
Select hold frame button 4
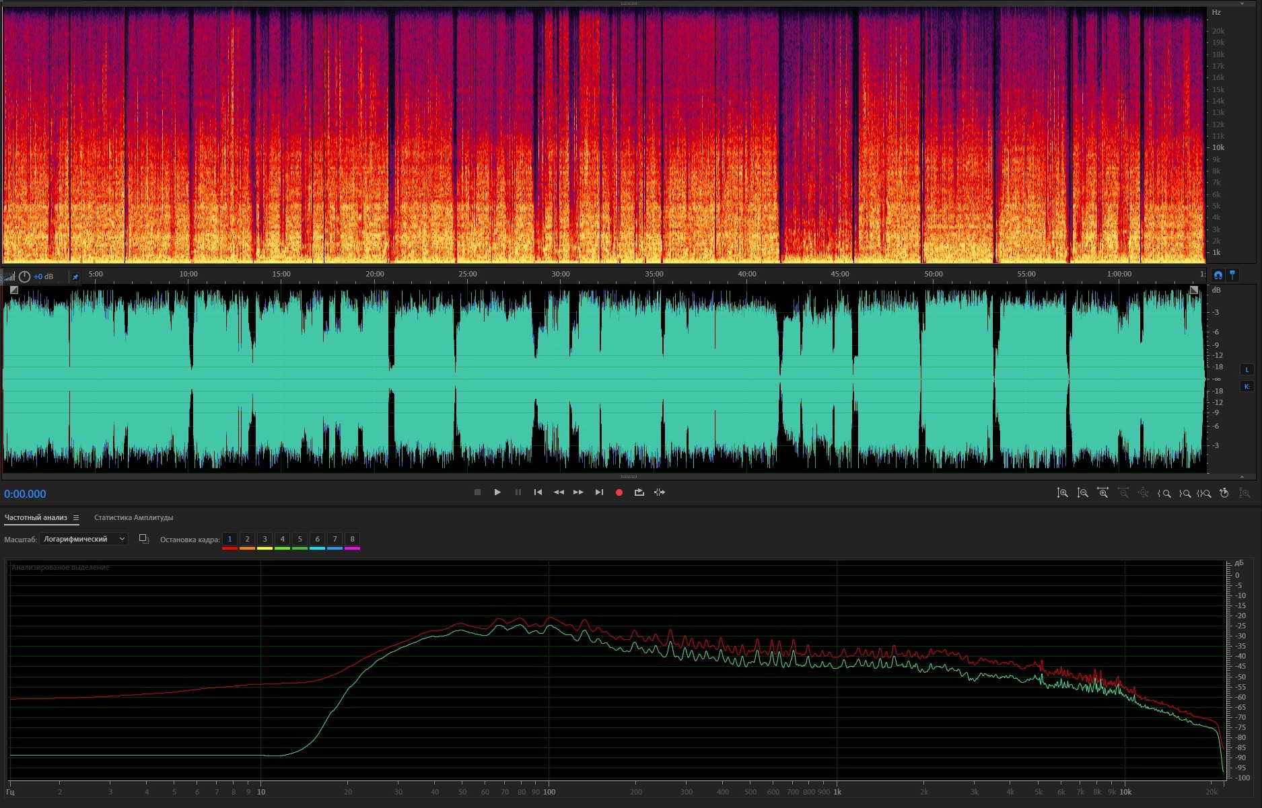[282, 539]
